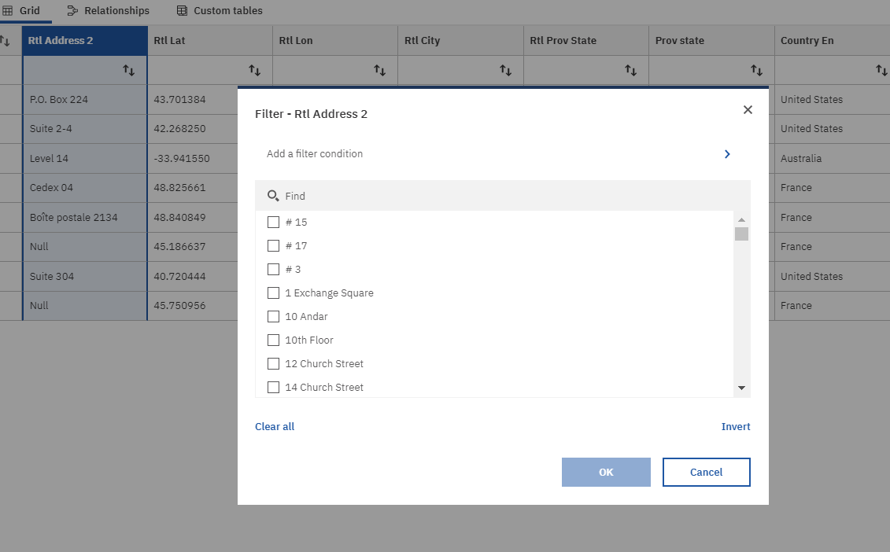Image resolution: width=890 pixels, height=552 pixels.
Task: Select the Rtl City column header
Action: click(461, 40)
